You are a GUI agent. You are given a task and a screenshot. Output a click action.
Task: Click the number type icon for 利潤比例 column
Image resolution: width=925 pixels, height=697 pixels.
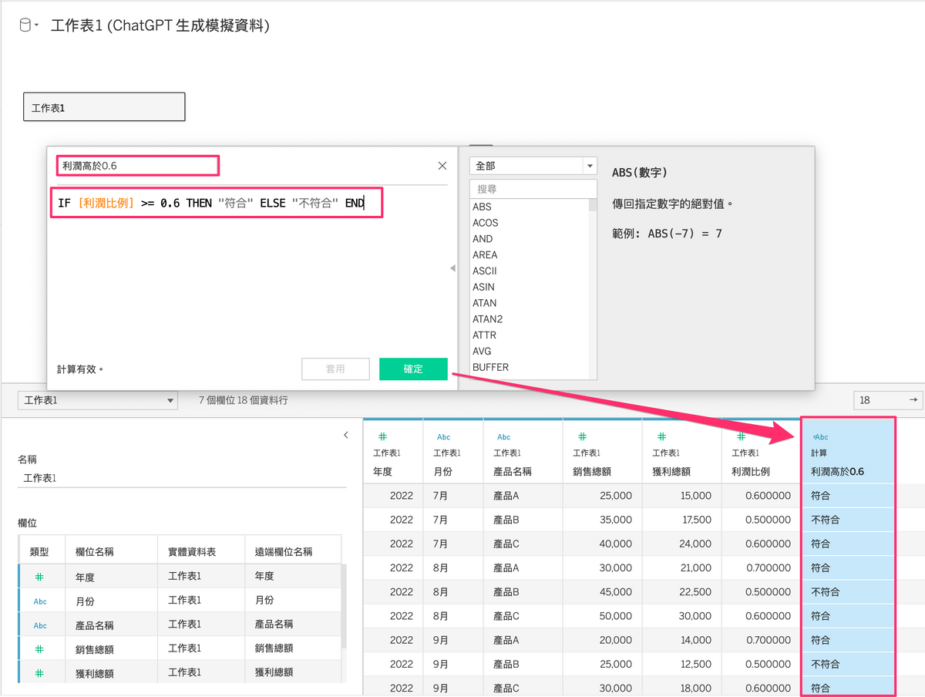pos(741,436)
